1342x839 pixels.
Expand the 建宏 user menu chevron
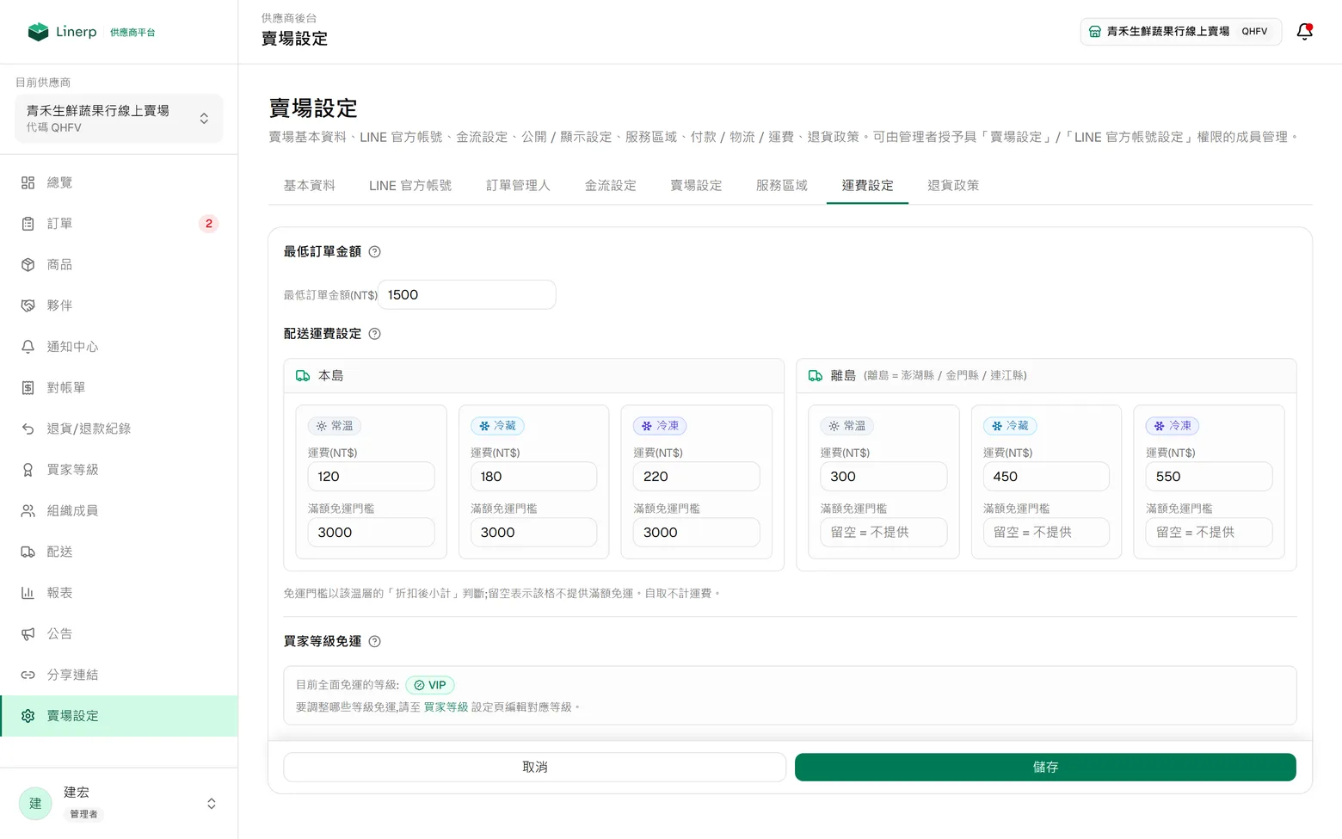pyautogui.click(x=211, y=804)
